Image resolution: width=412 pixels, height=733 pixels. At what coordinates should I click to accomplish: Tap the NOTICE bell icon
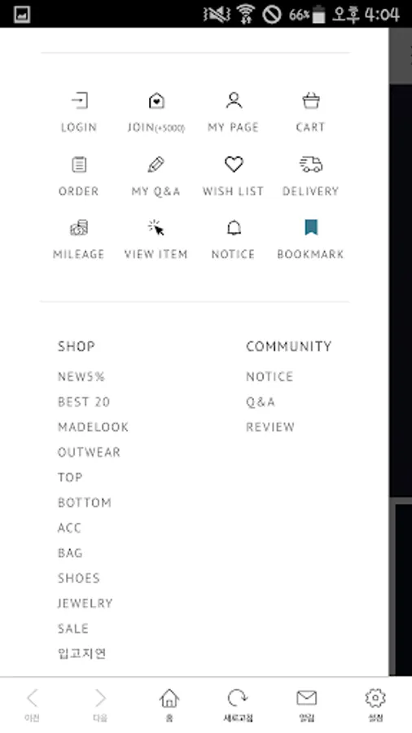[234, 228]
